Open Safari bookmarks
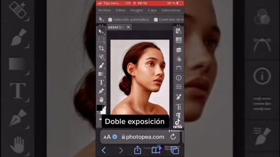The image size is (280, 157). coord(156,150)
